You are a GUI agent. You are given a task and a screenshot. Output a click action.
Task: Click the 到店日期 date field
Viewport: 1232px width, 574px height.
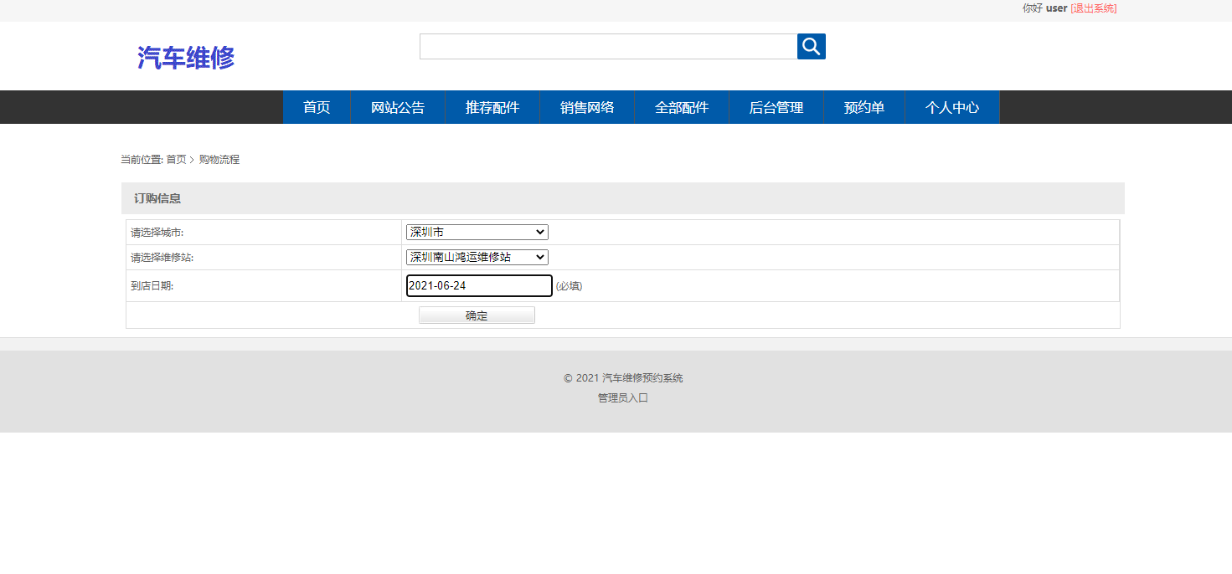coord(479,285)
